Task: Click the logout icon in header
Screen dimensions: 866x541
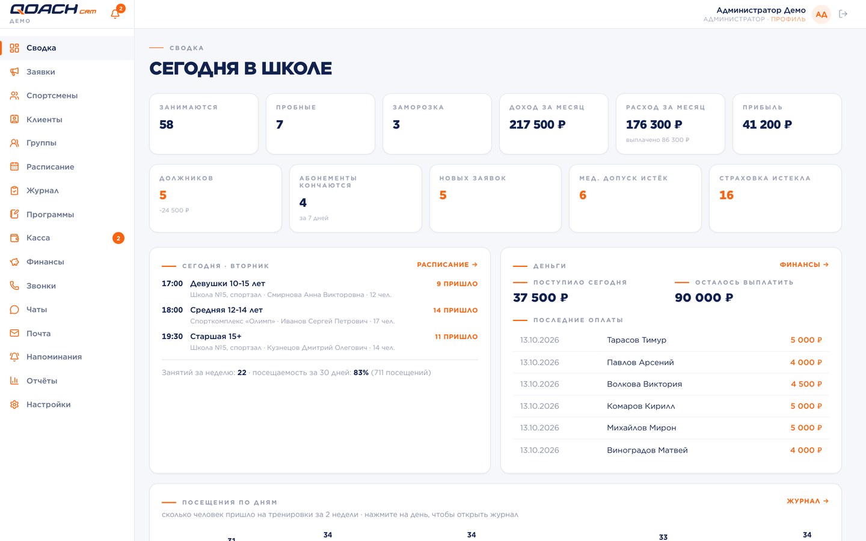Action: [x=843, y=14]
